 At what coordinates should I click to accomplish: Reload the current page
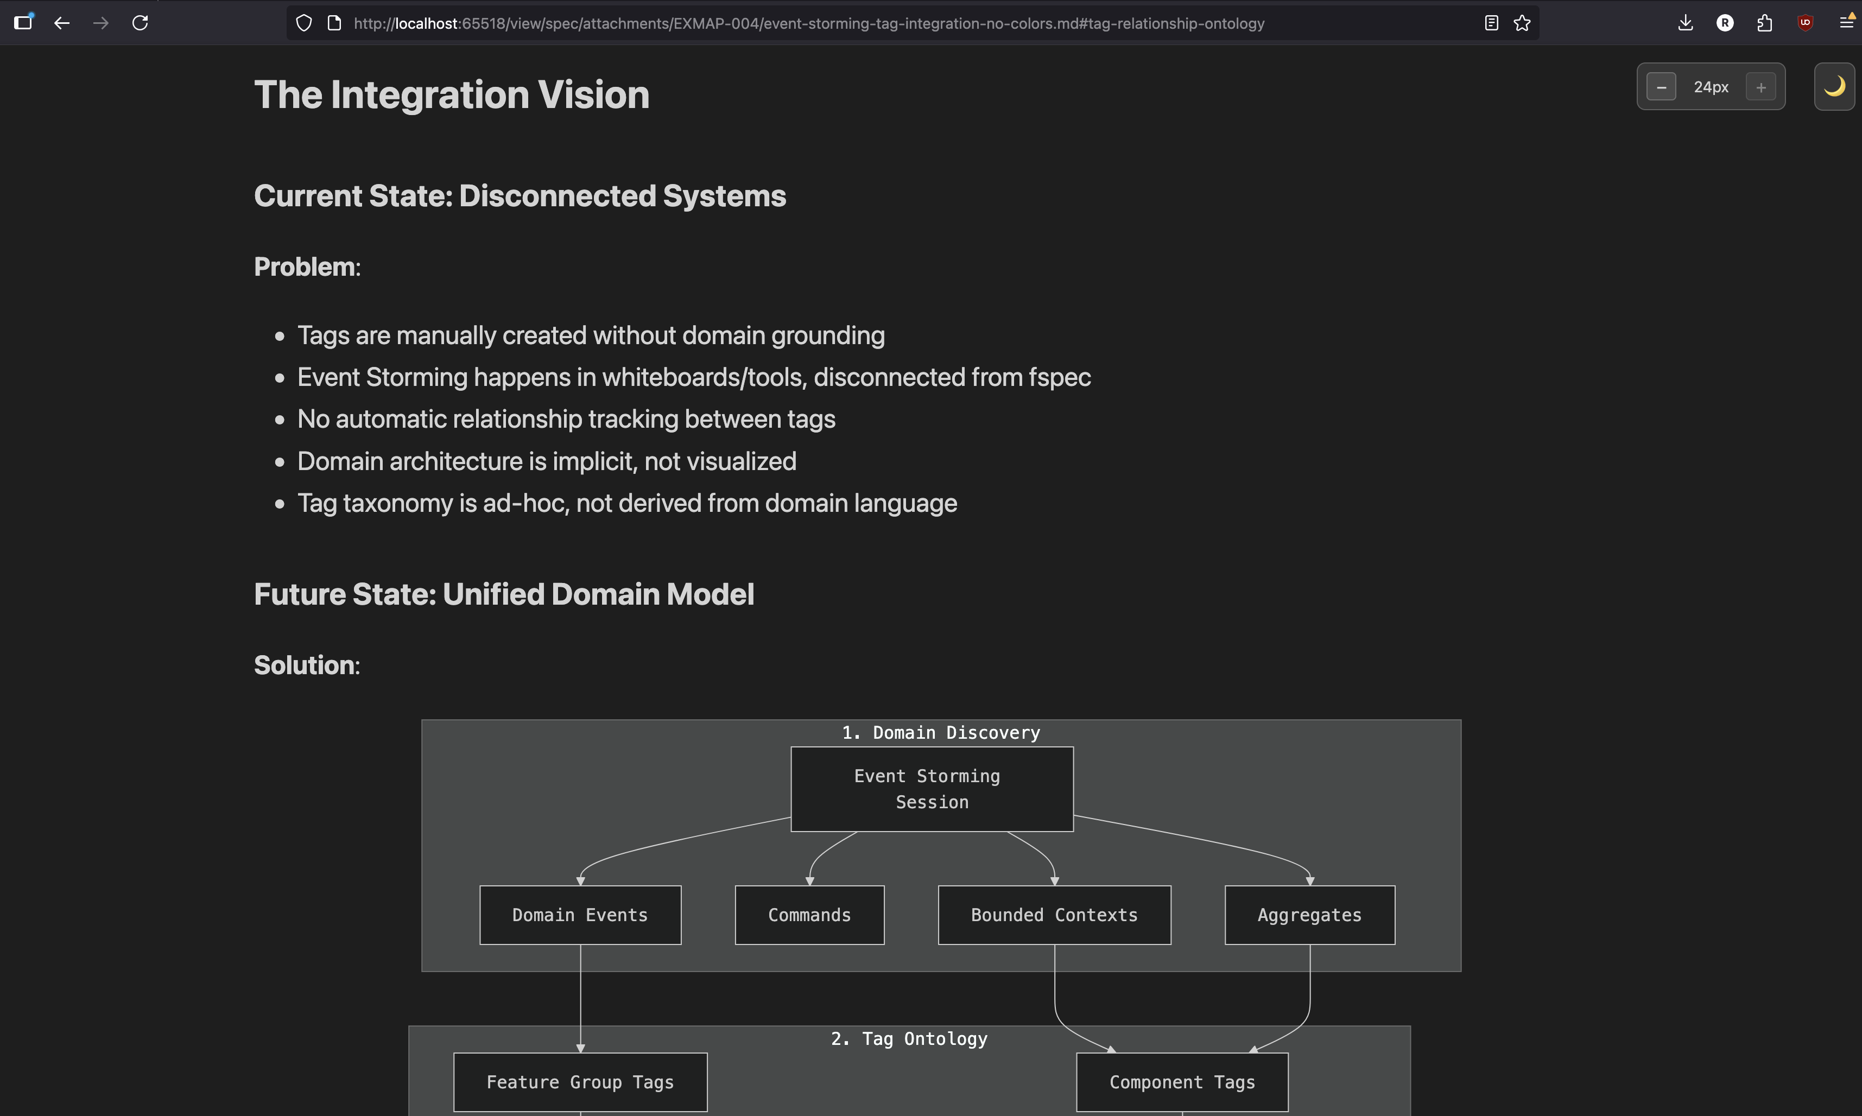pos(140,23)
